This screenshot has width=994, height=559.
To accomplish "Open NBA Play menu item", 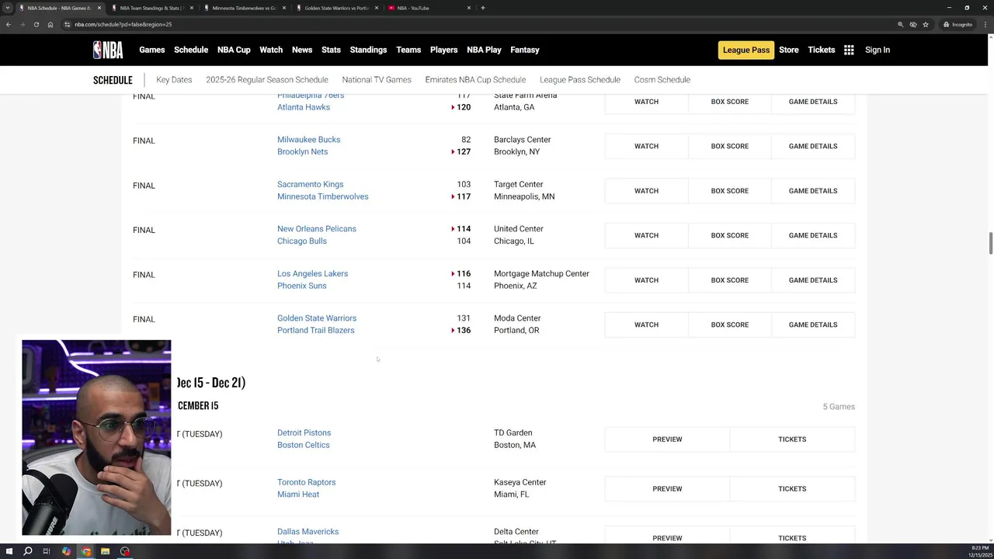I will (x=484, y=50).
